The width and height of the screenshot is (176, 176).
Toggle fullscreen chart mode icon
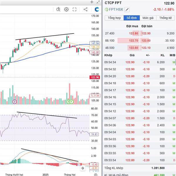click(75, 9)
